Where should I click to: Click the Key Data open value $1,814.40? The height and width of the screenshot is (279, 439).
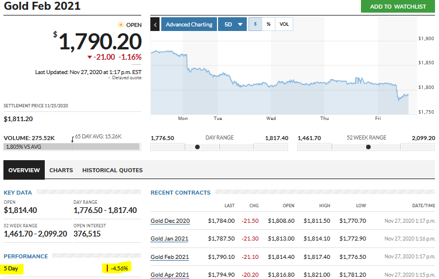[20, 210]
